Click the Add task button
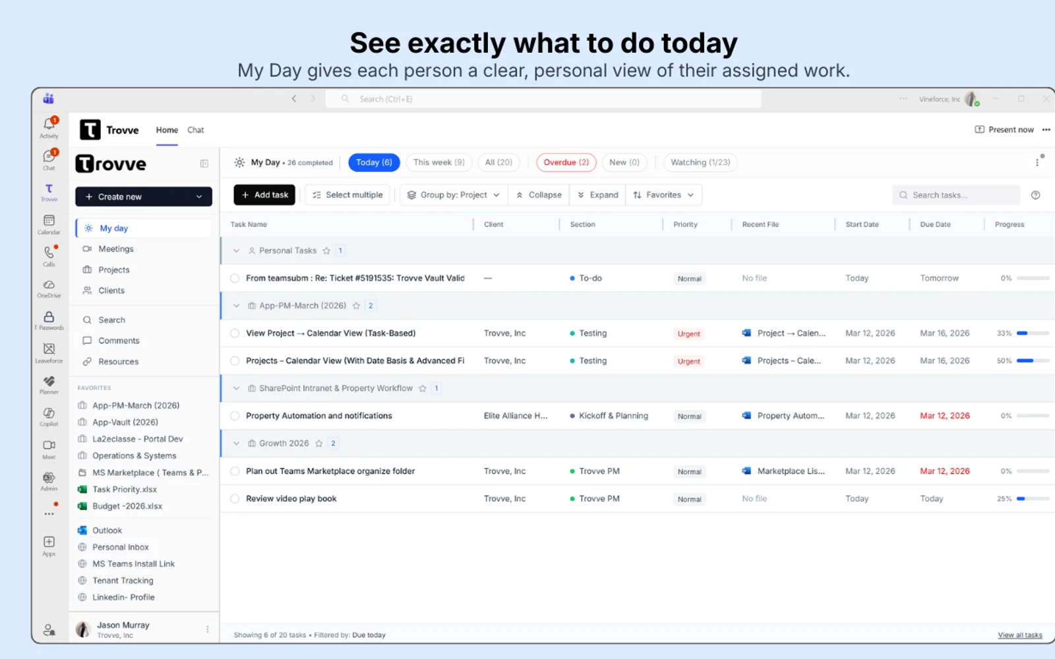The image size is (1055, 659). (264, 195)
